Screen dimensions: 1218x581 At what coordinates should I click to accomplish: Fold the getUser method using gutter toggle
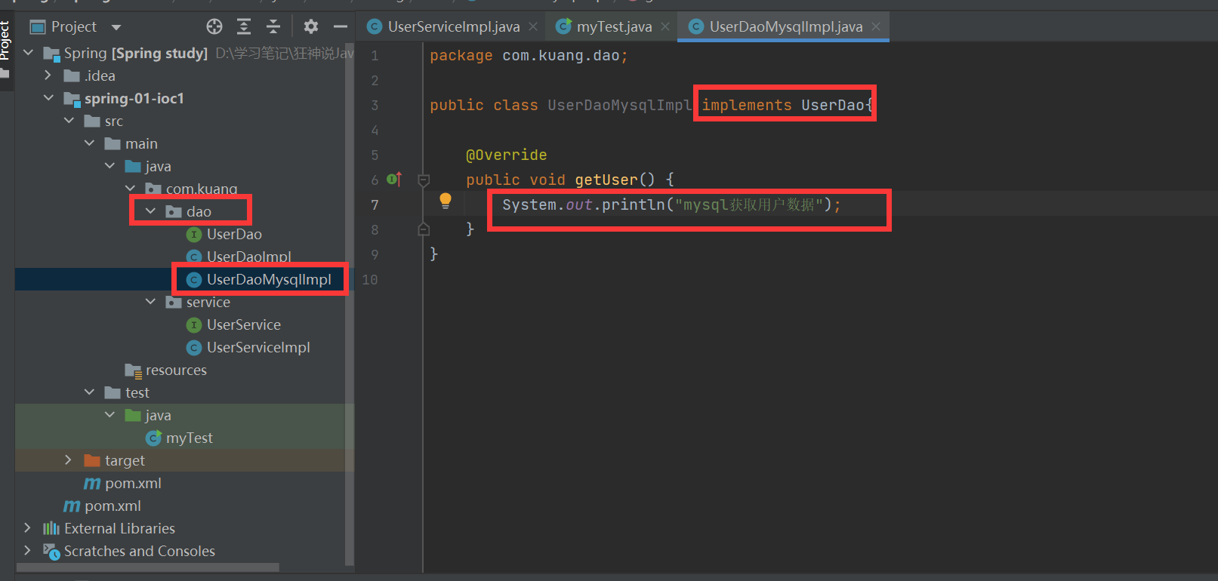click(424, 180)
